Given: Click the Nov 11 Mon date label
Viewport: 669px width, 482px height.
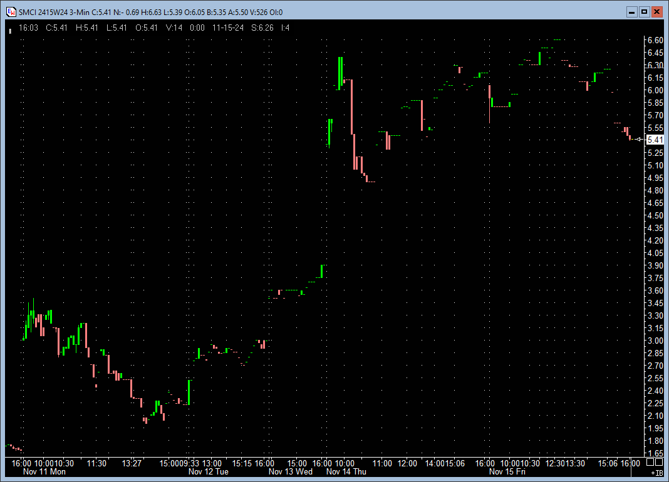Looking at the screenshot, I should point(44,472).
